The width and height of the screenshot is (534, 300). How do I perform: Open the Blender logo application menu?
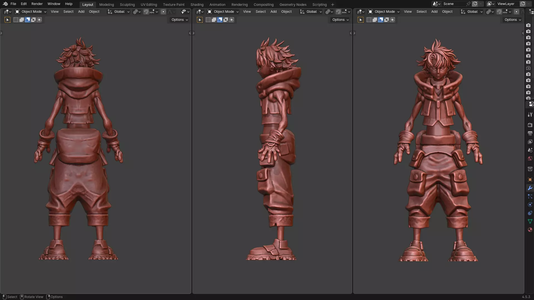coord(5,4)
